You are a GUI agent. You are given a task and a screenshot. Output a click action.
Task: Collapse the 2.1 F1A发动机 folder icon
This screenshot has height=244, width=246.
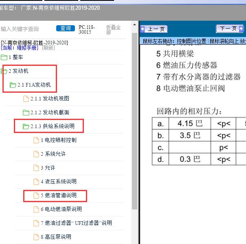coord(13,85)
